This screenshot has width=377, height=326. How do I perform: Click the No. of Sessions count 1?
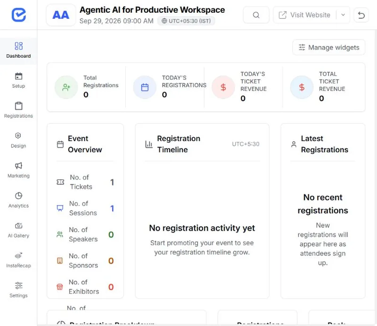112,209
